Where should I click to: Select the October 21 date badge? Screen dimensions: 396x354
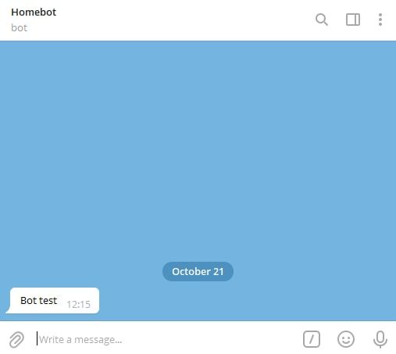tap(198, 271)
